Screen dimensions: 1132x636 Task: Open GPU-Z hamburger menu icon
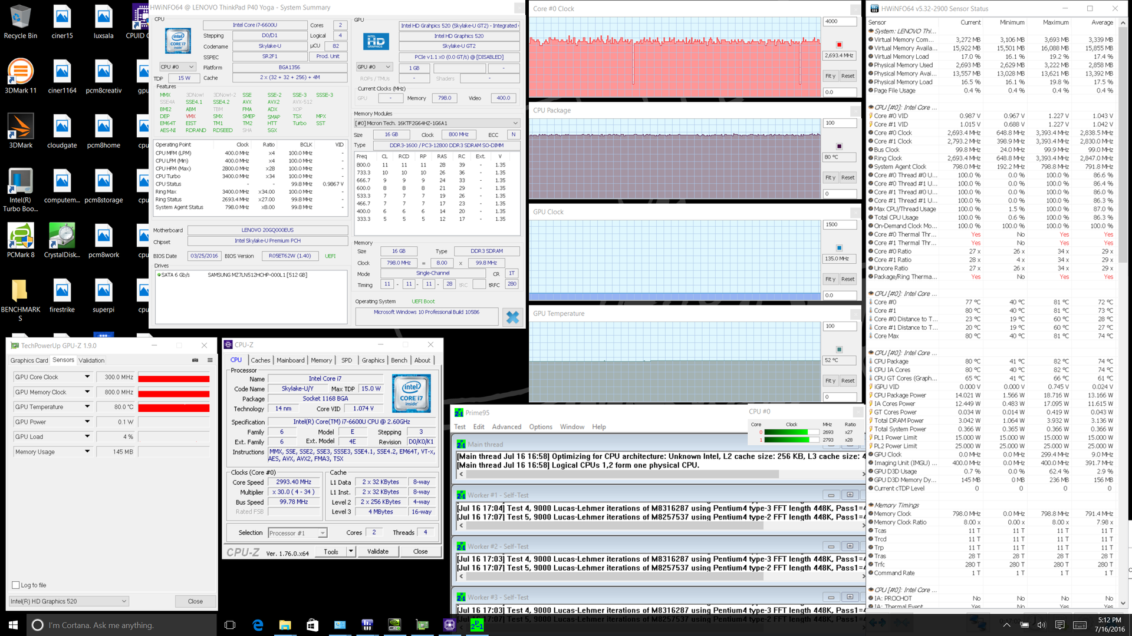coord(210,360)
